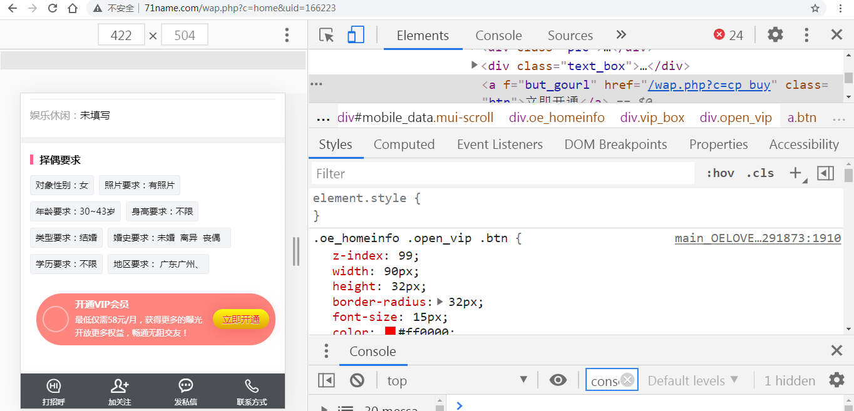Open the Computed pane tab
Image resolution: width=854 pixels, height=411 pixels.
pos(404,145)
